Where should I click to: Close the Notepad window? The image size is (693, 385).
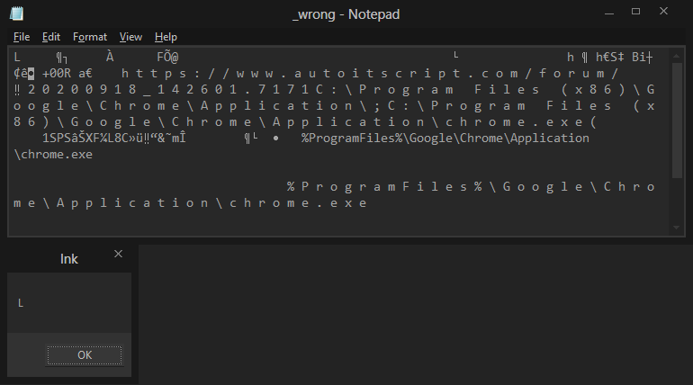point(663,12)
